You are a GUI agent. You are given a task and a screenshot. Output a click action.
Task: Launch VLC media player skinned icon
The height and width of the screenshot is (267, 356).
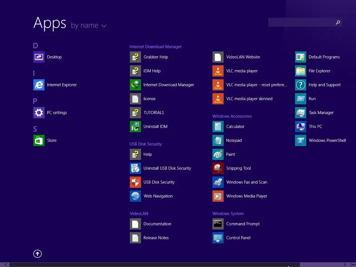tap(218, 99)
